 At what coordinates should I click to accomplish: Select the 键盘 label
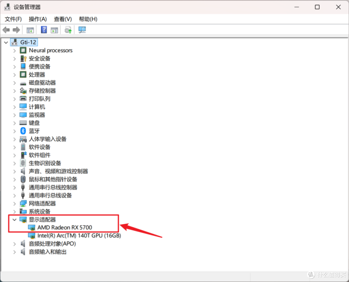pyautogui.click(x=34, y=123)
